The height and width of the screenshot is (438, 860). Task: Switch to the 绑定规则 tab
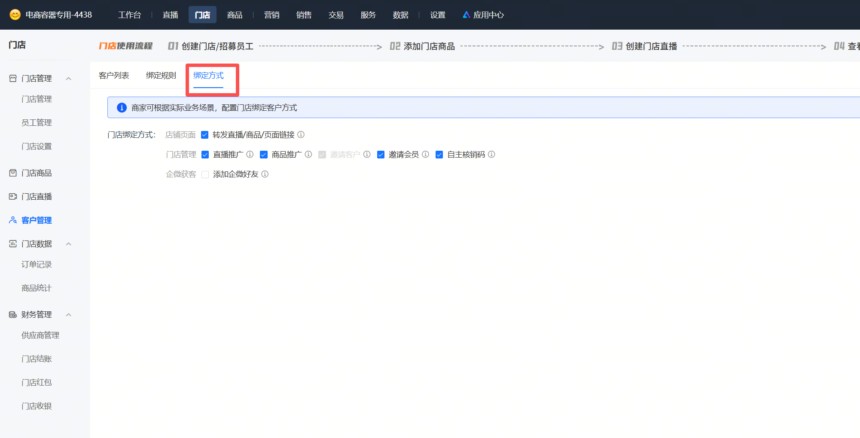(161, 76)
